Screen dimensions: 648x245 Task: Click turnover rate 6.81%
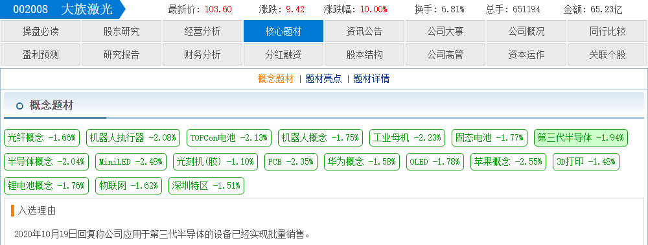click(x=452, y=10)
